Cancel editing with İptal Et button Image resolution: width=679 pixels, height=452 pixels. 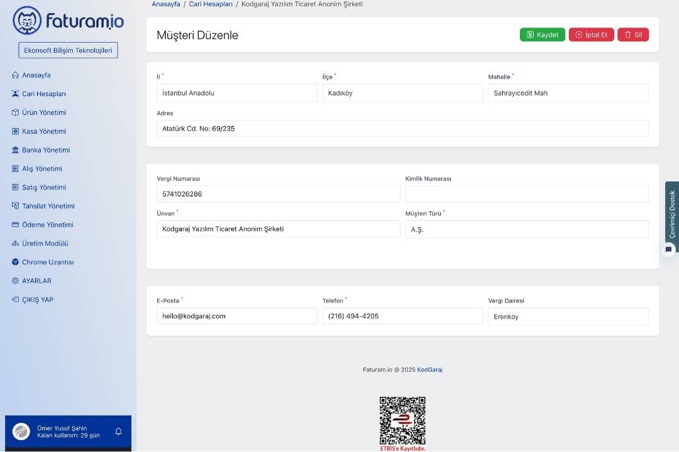tap(591, 35)
